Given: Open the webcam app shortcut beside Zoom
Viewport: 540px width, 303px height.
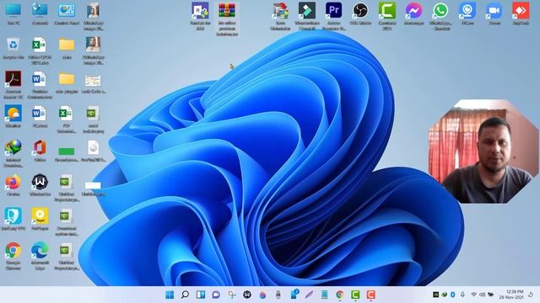Looking at the screenshot, I should coord(467,13).
